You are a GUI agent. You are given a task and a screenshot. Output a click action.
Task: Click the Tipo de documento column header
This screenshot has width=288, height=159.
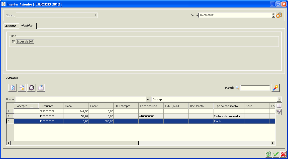(x=229, y=106)
